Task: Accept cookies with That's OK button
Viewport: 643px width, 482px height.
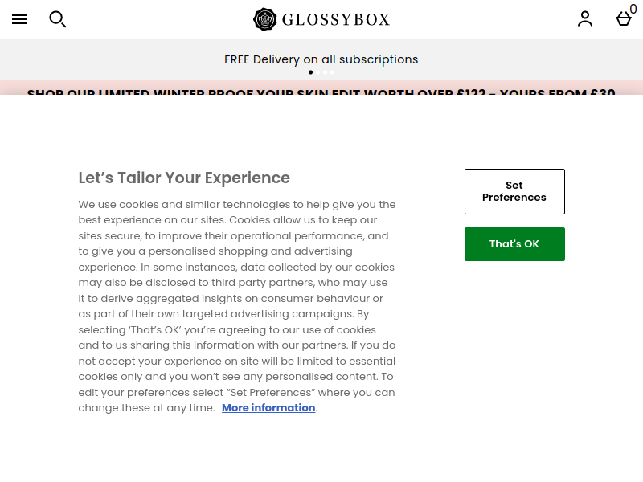Action: [x=514, y=244]
